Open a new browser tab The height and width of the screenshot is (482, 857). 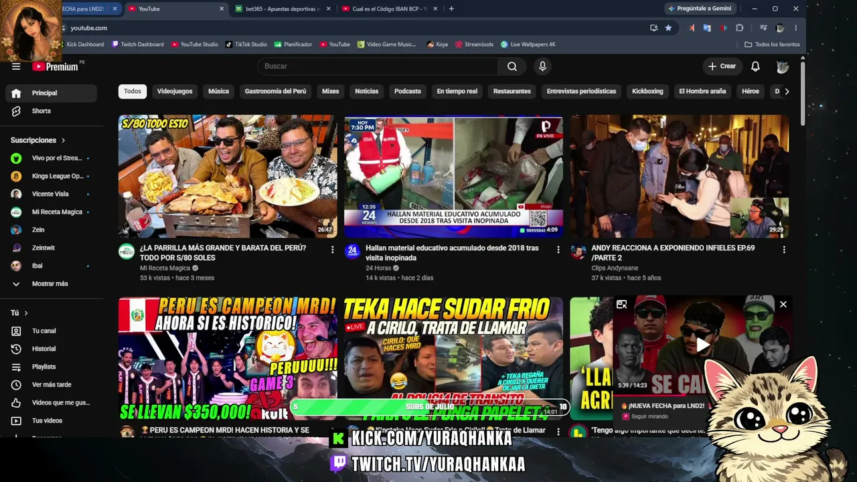(451, 9)
